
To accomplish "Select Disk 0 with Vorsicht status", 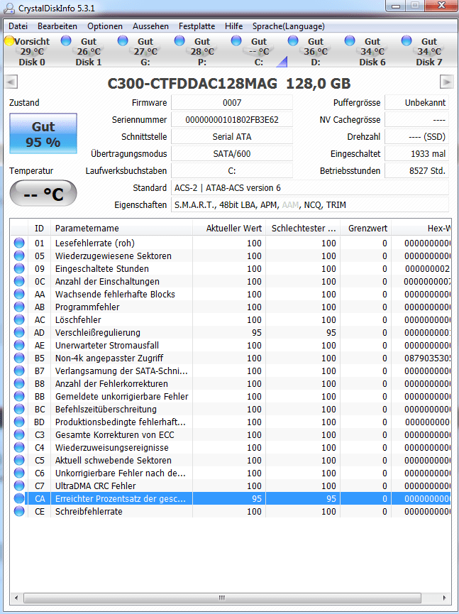I will 32,51.
